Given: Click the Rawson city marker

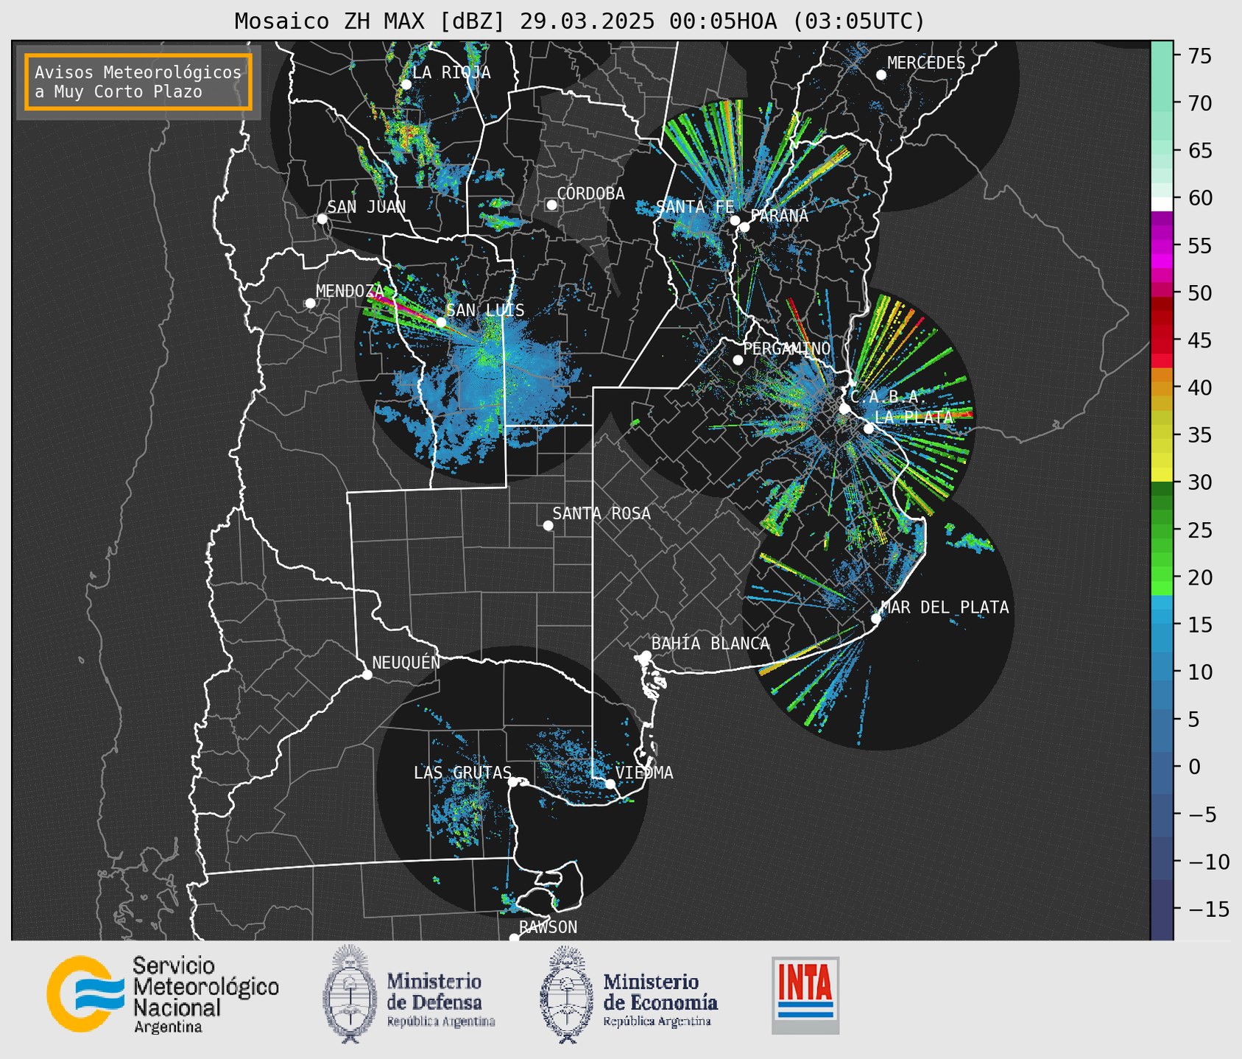Looking at the screenshot, I should pos(514,937).
